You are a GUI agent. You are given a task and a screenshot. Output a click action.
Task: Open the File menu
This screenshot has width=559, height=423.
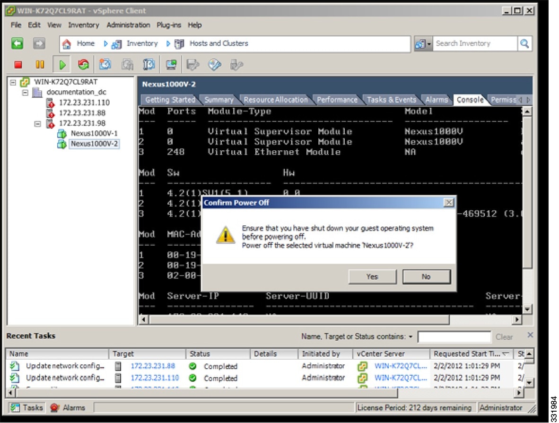pos(16,25)
